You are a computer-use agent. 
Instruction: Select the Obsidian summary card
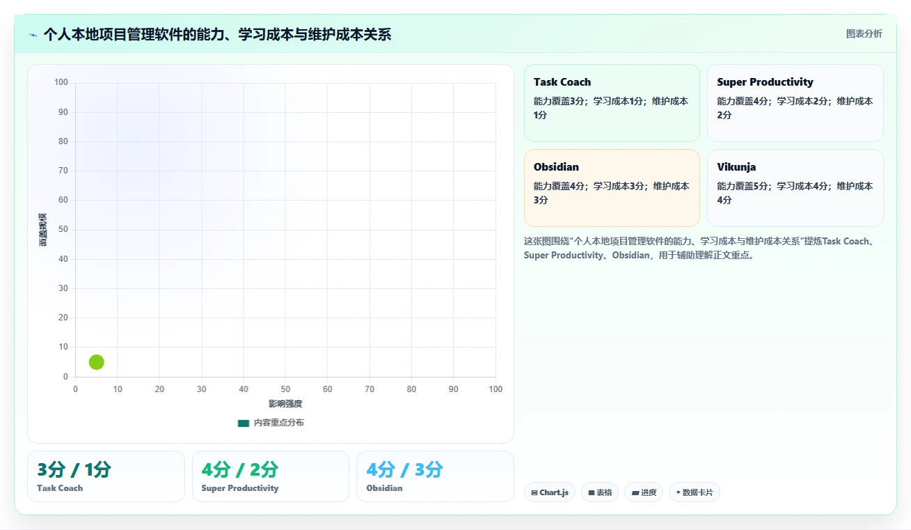pos(612,188)
